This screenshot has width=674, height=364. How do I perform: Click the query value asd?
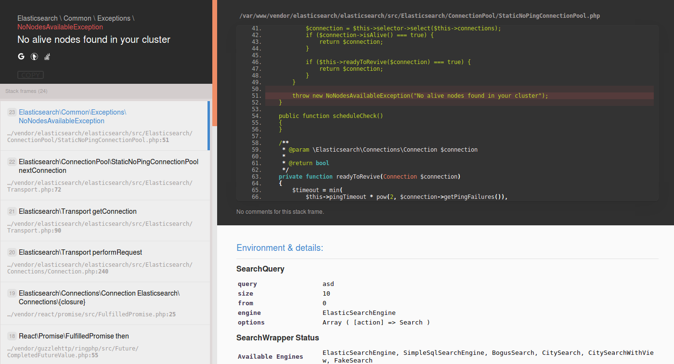[x=328, y=284]
